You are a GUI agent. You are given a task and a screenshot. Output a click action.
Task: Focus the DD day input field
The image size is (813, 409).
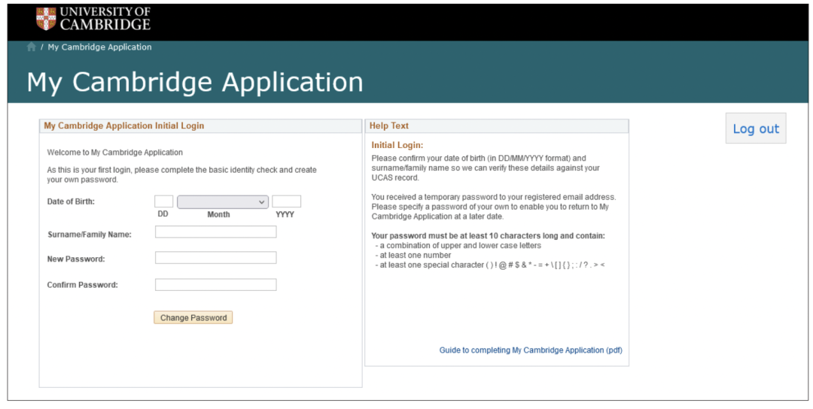[x=163, y=201]
